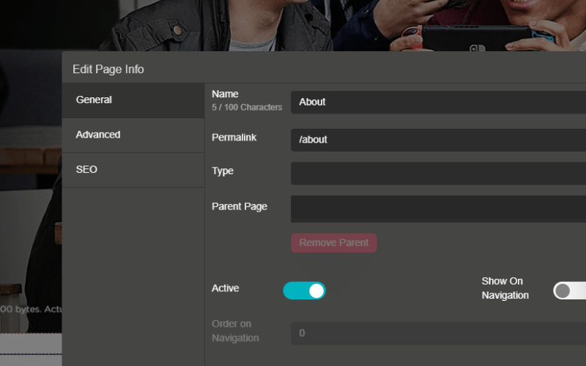Click the Remove Parent button
The image size is (586, 366).
click(x=334, y=243)
